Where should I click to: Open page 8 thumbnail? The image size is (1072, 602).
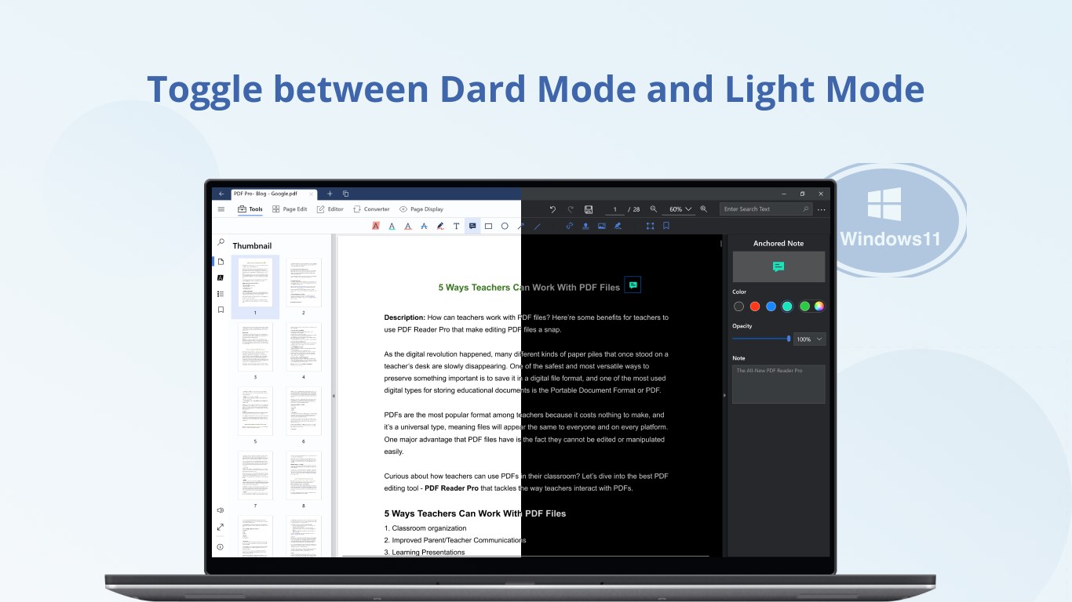pos(304,476)
